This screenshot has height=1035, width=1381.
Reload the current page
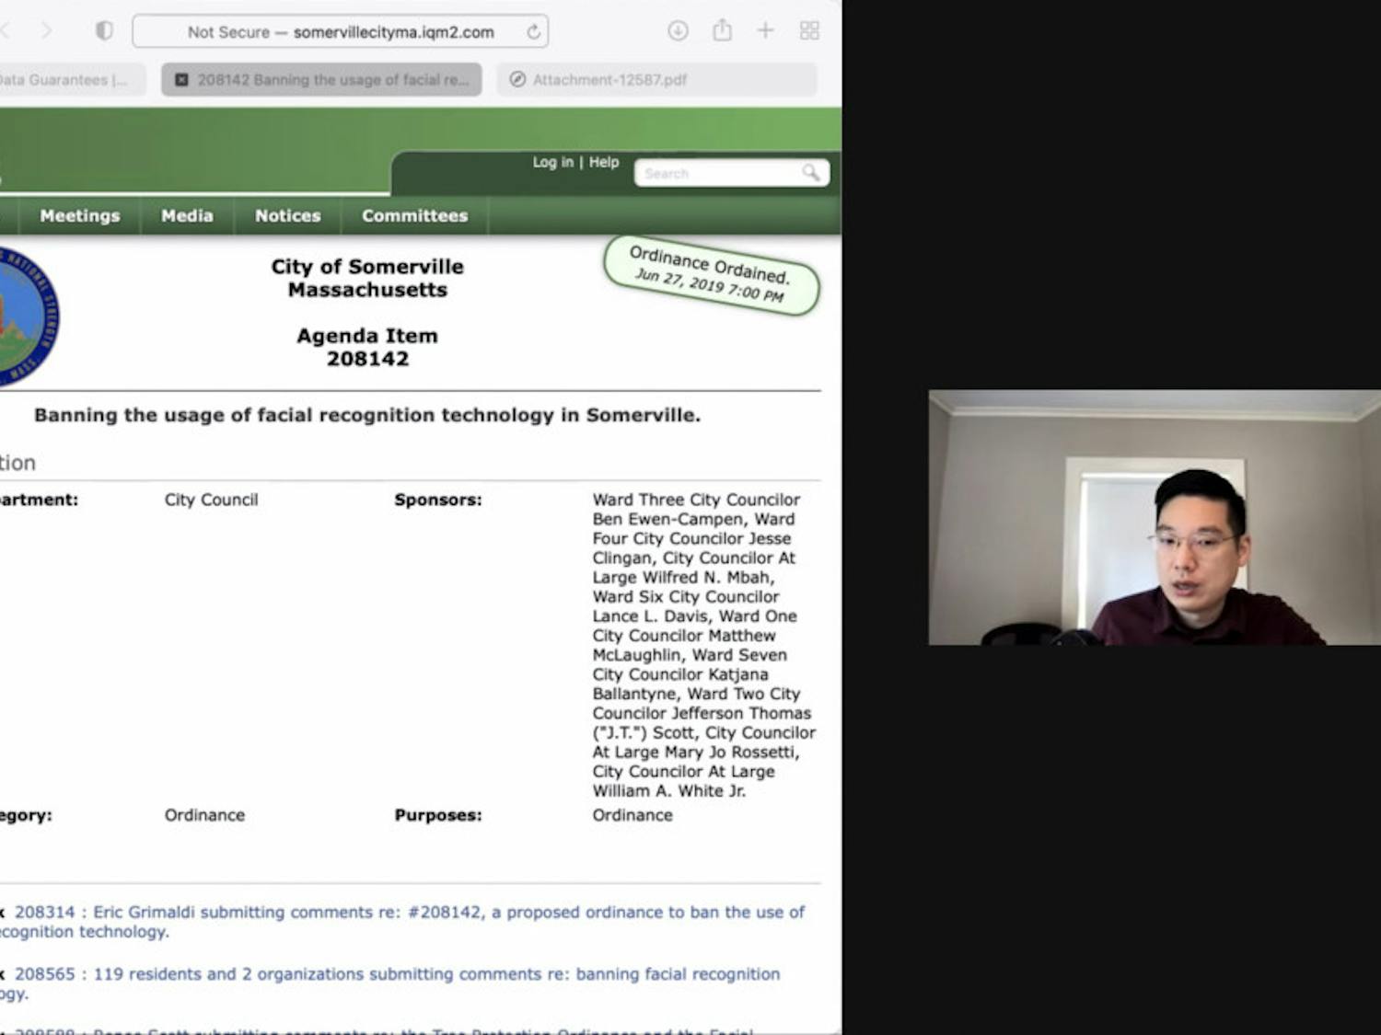tap(533, 30)
